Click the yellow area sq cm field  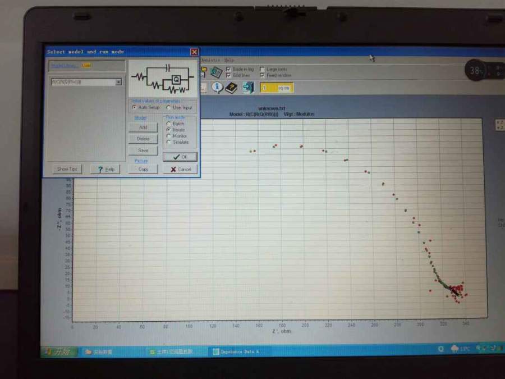coord(277,88)
